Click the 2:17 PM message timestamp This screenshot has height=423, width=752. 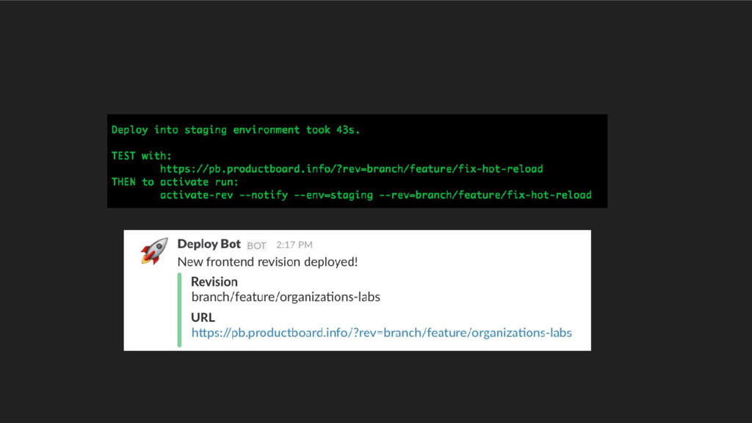294,245
